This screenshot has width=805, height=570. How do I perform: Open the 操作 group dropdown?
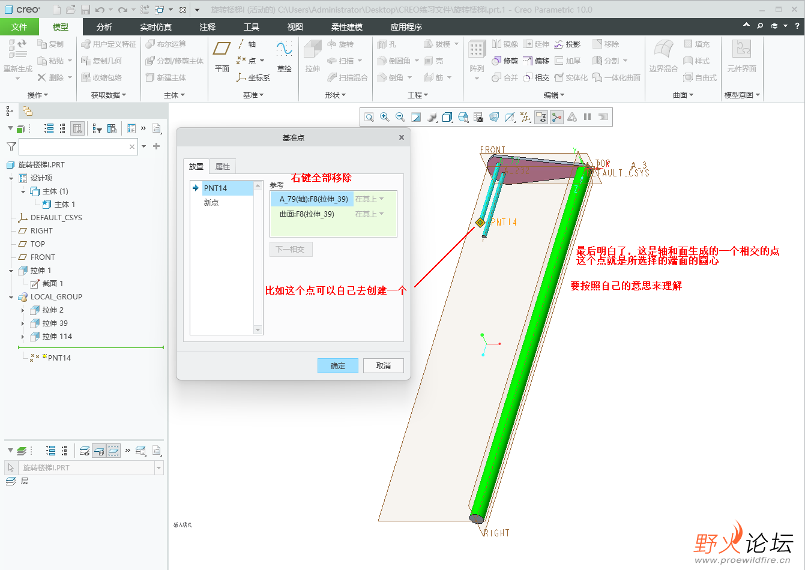click(x=37, y=95)
